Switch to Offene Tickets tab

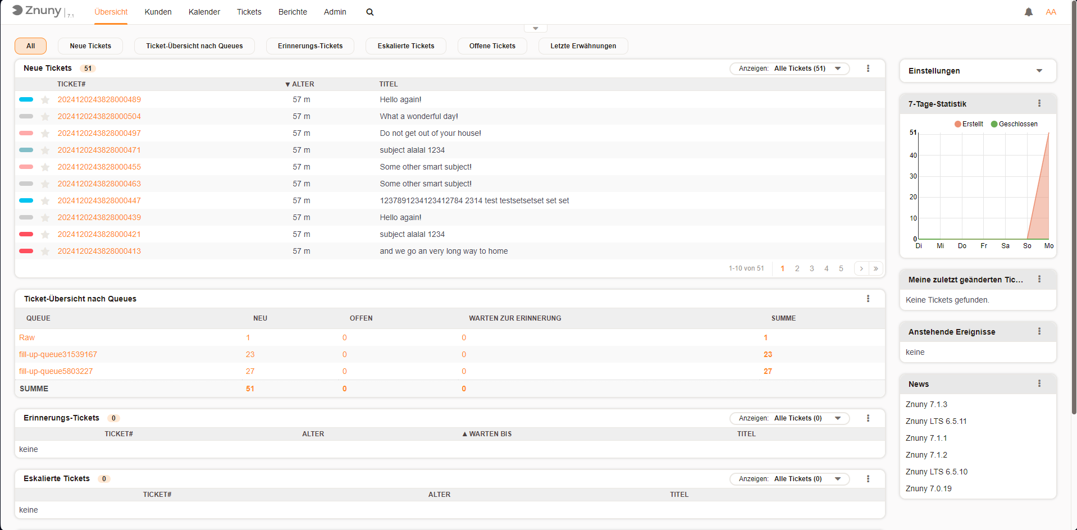[x=492, y=46]
